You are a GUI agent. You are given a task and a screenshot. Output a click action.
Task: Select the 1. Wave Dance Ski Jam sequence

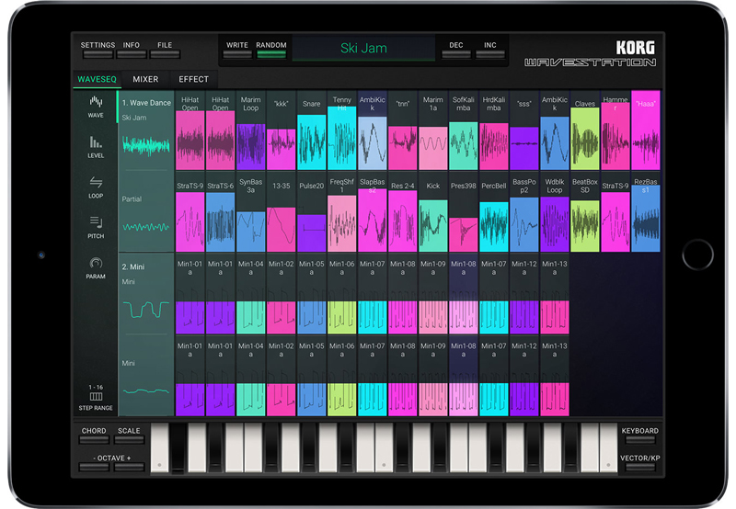[146, 130]
